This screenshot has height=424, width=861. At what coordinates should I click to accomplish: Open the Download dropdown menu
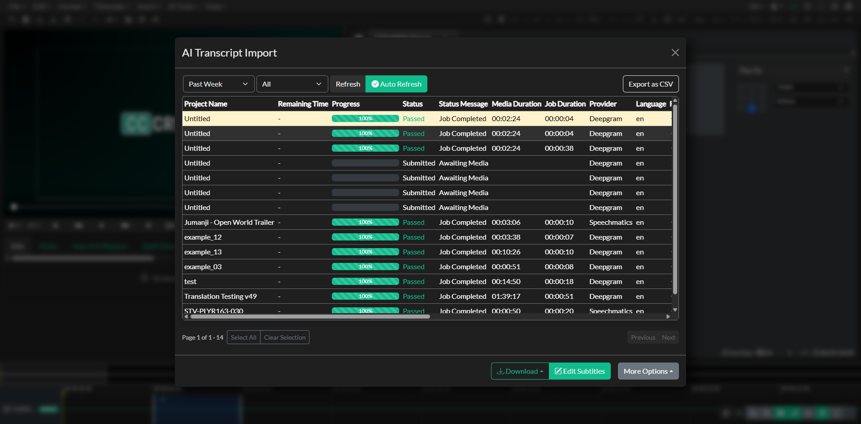pos(520,371)
